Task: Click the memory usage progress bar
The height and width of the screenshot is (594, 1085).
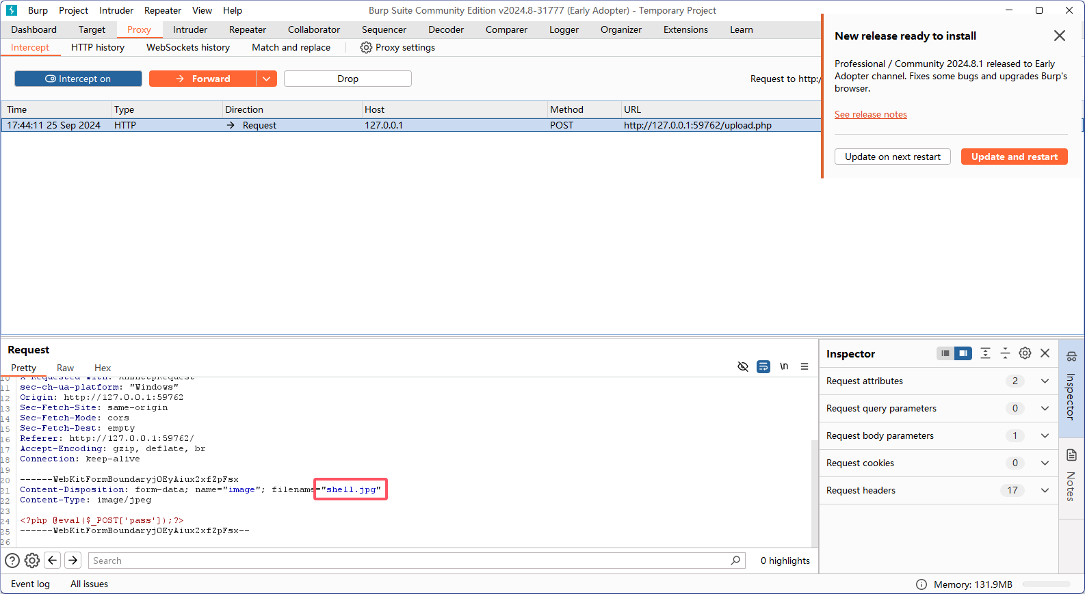Action: [1047, 584]
